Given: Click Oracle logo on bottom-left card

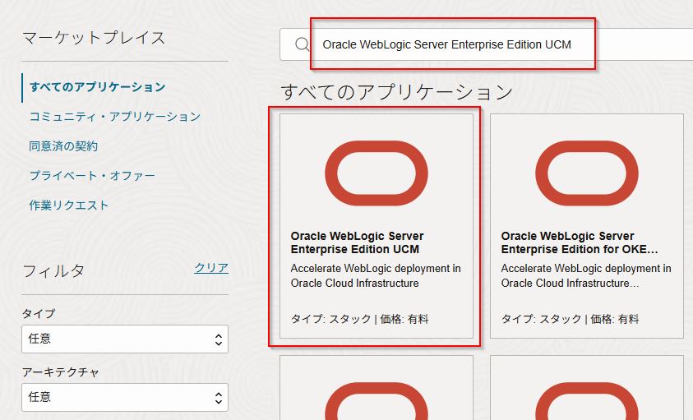Looking at the screenshot, I should (x=377, y=403).
